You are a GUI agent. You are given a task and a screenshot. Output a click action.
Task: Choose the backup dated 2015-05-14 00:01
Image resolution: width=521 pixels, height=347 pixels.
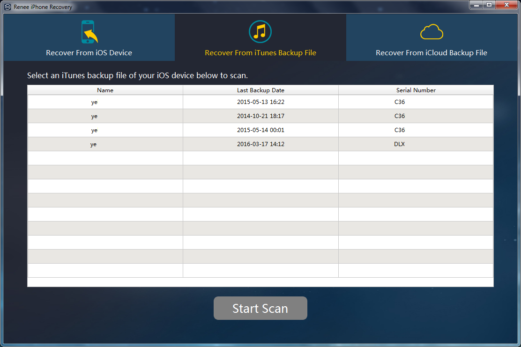click(x=260, y=130)
